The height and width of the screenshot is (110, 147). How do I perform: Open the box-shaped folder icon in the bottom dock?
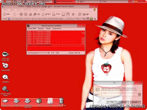(x=39, y=101)
